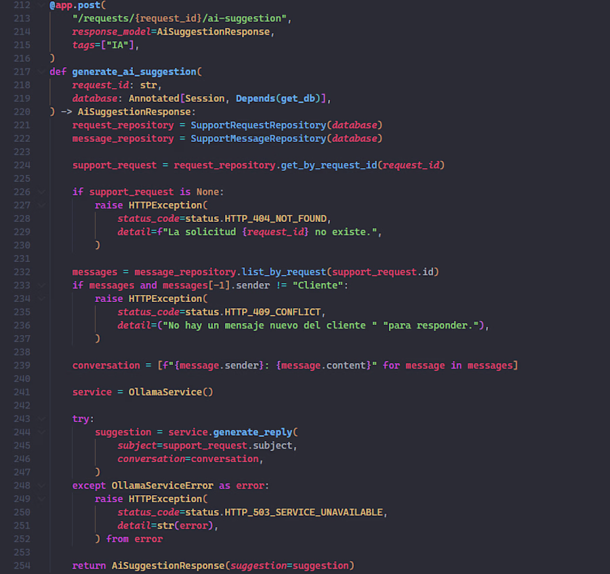This screenshot has height=574, width=610.
Task: Click line number 231 in the gutter
Action: coord(22,259)
